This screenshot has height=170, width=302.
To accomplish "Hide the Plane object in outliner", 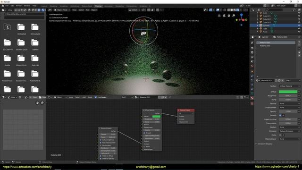I will [299, 32].
